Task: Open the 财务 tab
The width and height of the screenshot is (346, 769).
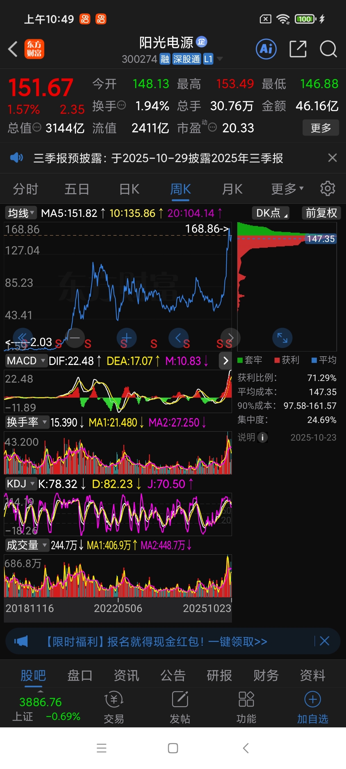Action: 266,675
